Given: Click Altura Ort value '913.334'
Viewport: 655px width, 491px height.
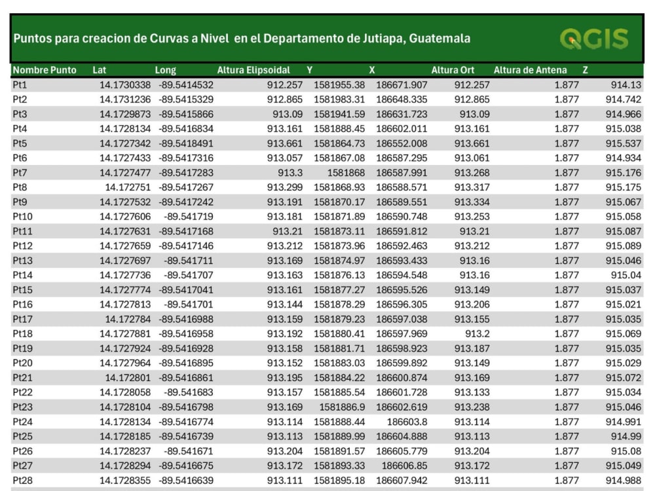Looking at the screenshot, I should [472, 202].
